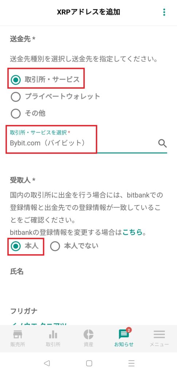The image size is (177, 374).
Task: Follow the こちら link
Action: 132,232
